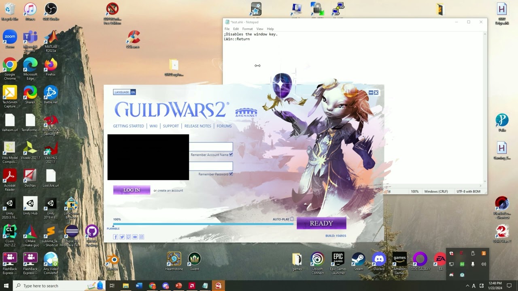The width and height of the screenshot is (518, 291).
Task: Select the Epic Games Launcher desktop icon
Action: click(338, 264)
